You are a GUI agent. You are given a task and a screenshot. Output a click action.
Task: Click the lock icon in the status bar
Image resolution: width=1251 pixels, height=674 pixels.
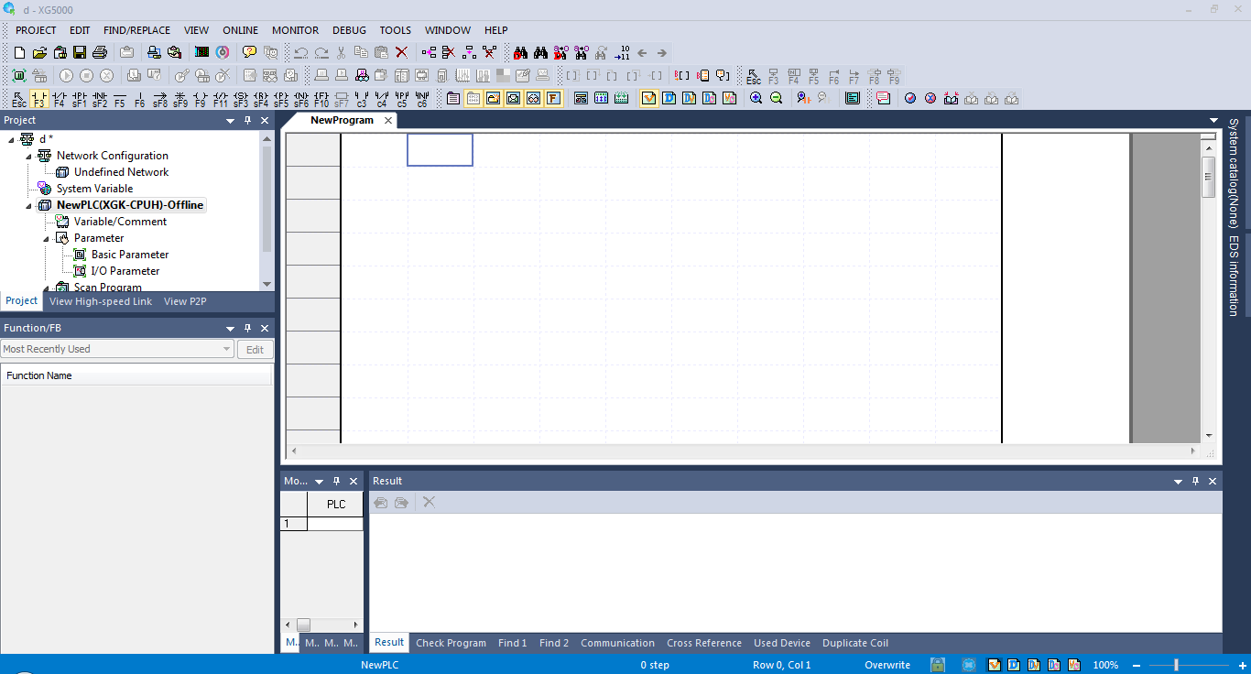tap(938, 665)
